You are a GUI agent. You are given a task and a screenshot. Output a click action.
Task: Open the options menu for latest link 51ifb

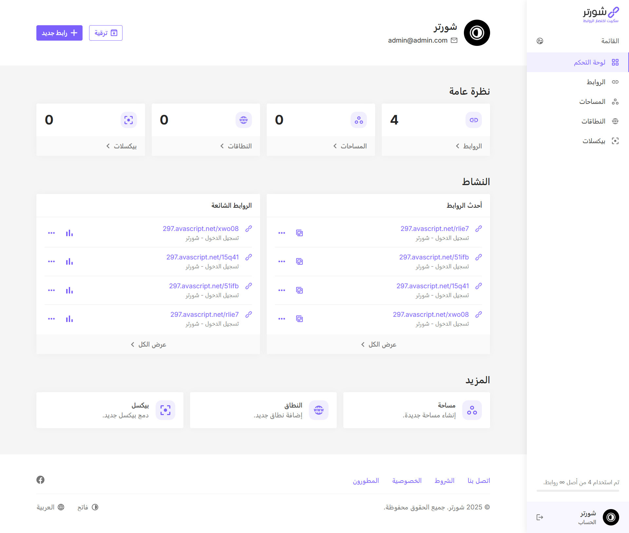pyautogui.click(x=282, y=261)
